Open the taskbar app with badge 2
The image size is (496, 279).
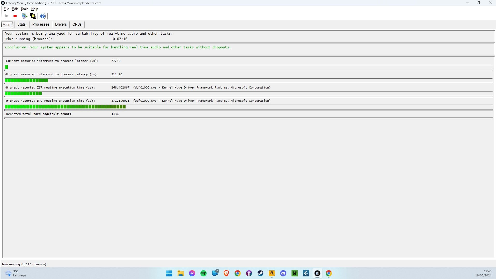[215, 273]
